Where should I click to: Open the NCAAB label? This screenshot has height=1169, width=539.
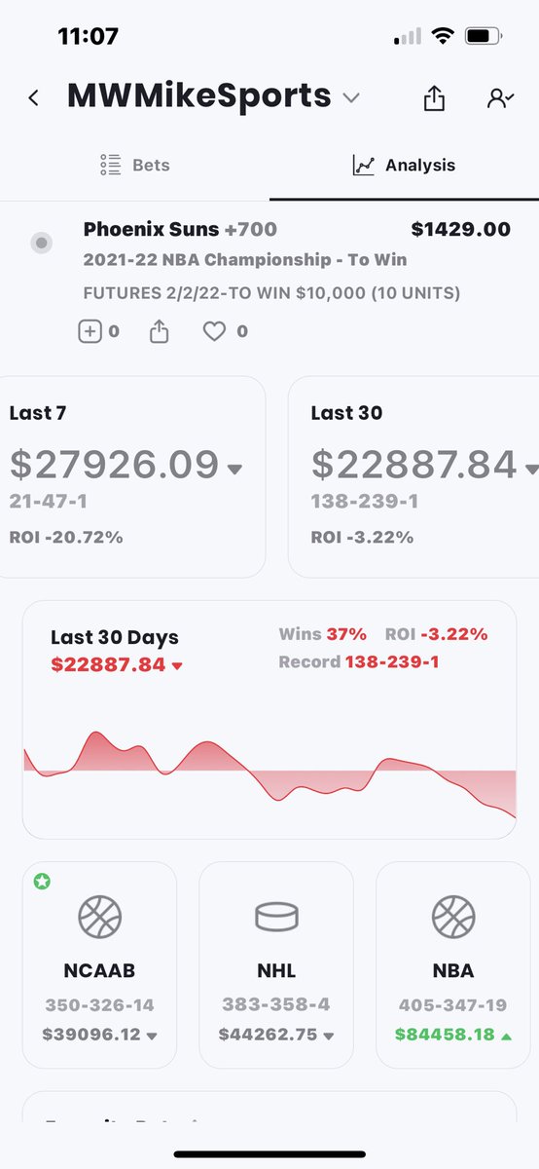[99, 971]
